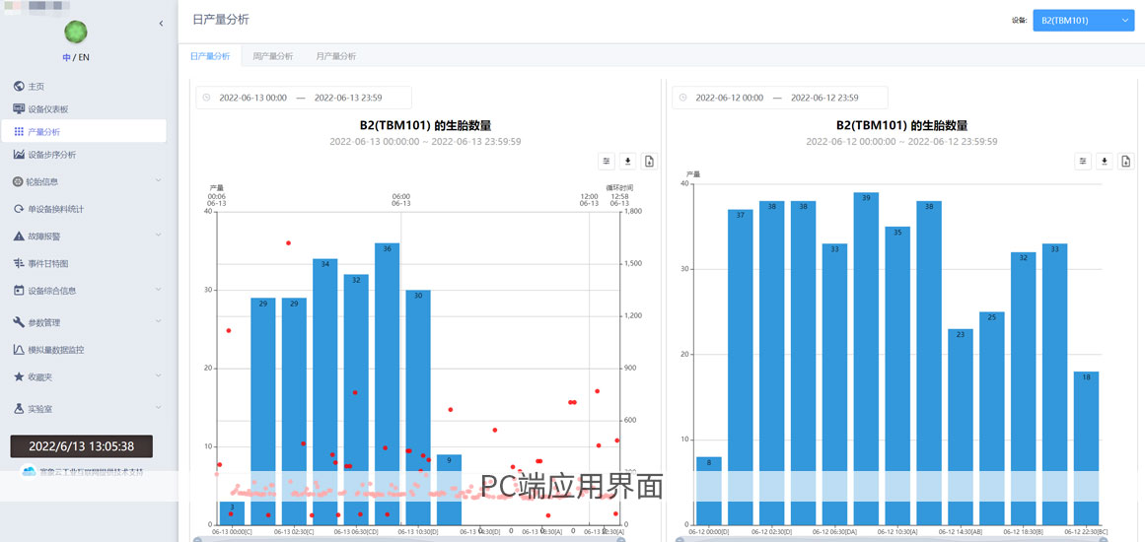
Task: Click the bar labeled 39 in right chart
Action: pyautogui.click(x=866, y=360)
